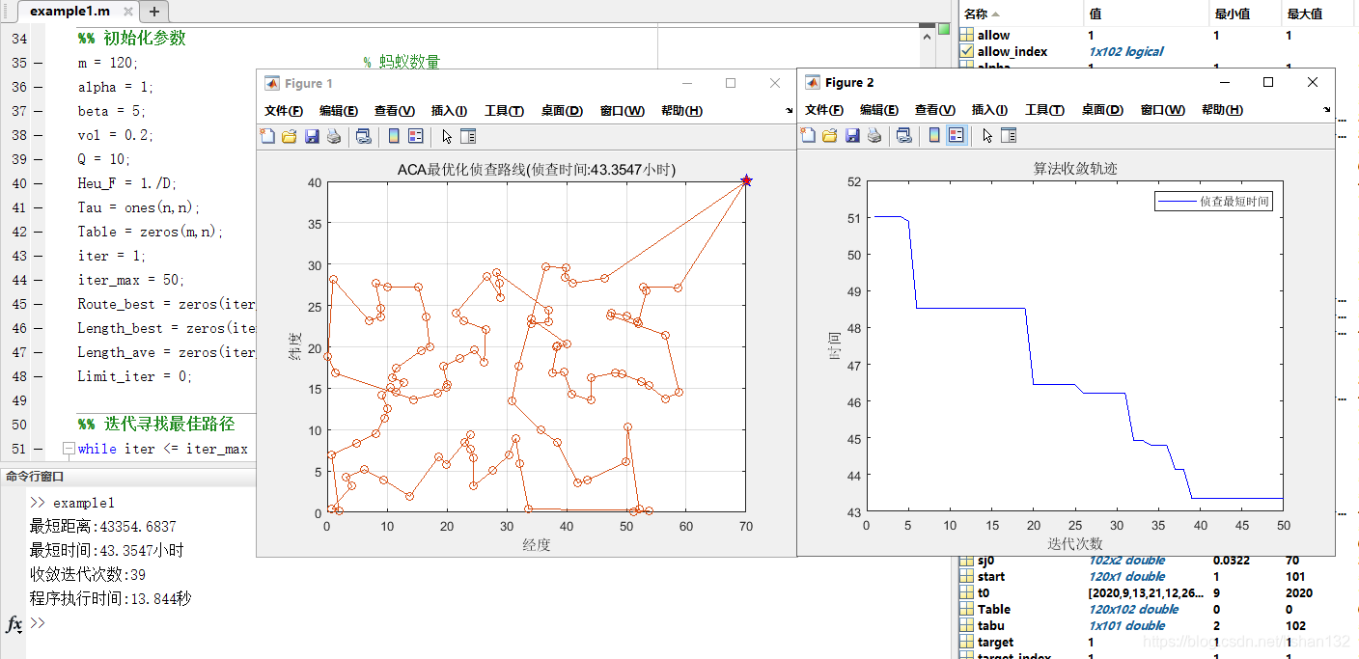
Task: Click line 35 breakpoint dash in editor
Action: click(x=38, y=63)
